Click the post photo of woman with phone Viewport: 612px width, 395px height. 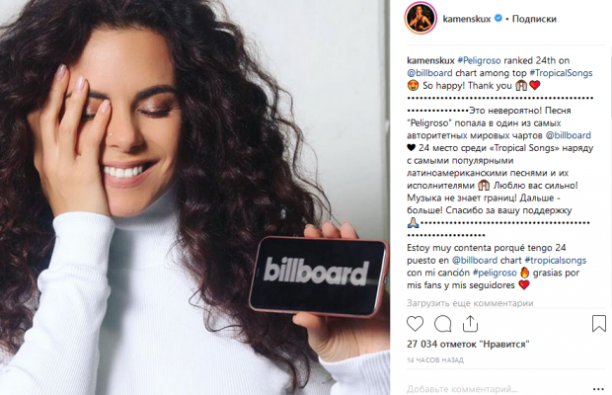pyautogui.click(x=194, y=197)
